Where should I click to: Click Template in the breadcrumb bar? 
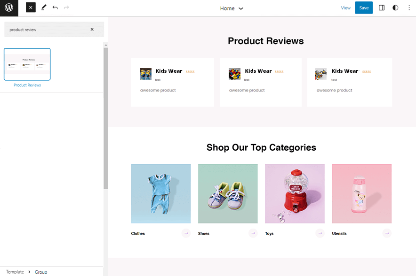click(15, 271)
